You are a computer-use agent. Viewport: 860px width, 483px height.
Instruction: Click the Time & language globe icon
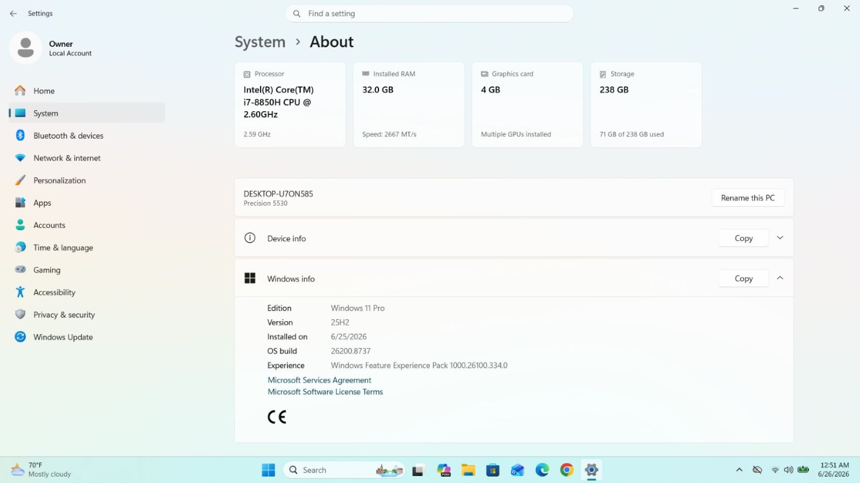(20, 247)
